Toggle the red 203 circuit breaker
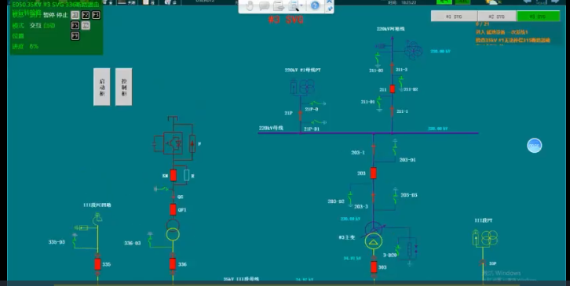 click(x=374, y=172)
